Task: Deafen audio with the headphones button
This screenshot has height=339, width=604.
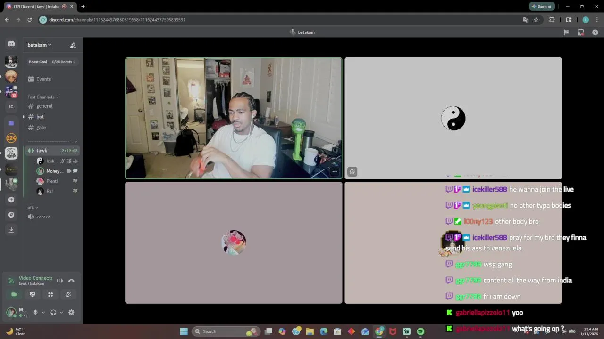Action: tap(53, 312)
